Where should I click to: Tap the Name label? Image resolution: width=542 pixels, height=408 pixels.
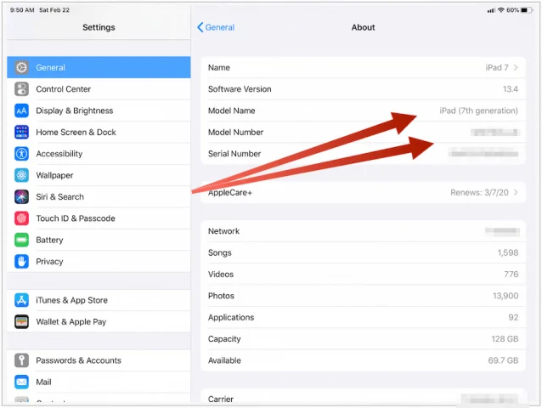[219, 67]
